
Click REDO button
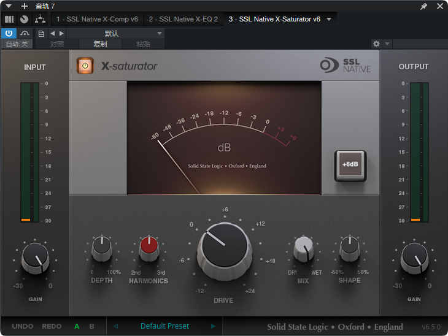coord(52,326)
